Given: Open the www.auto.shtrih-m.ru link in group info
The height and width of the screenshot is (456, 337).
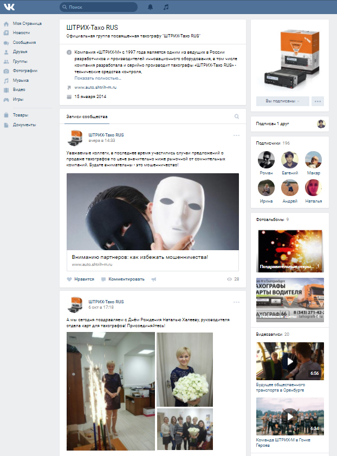Looking at the screenshot, I should pos(95,87).
